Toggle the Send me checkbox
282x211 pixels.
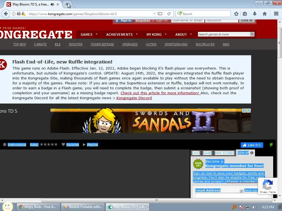tap(242, 191)
